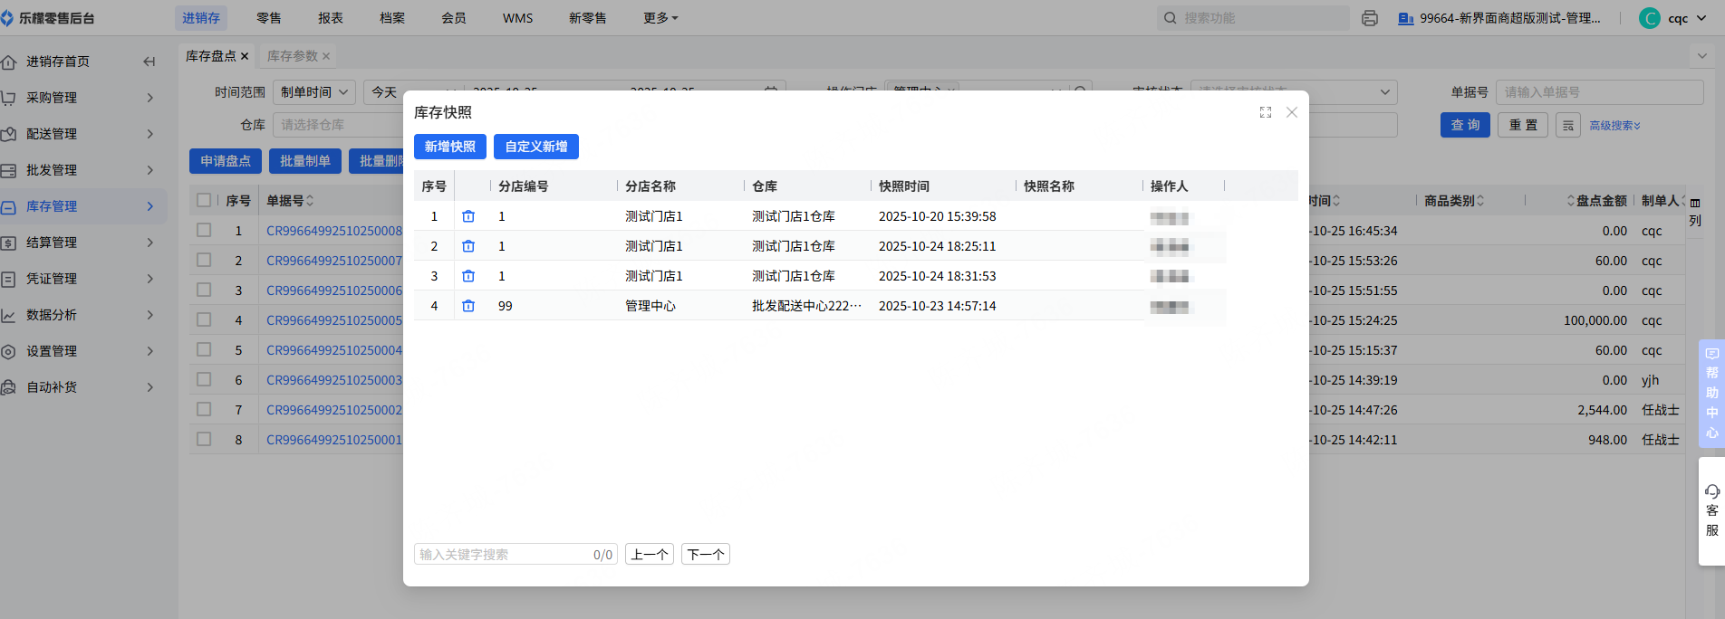Click the 数据分析 chart icon
Image resolution: width=1725 pixels, height=619 pixels.
coord(9,315)
